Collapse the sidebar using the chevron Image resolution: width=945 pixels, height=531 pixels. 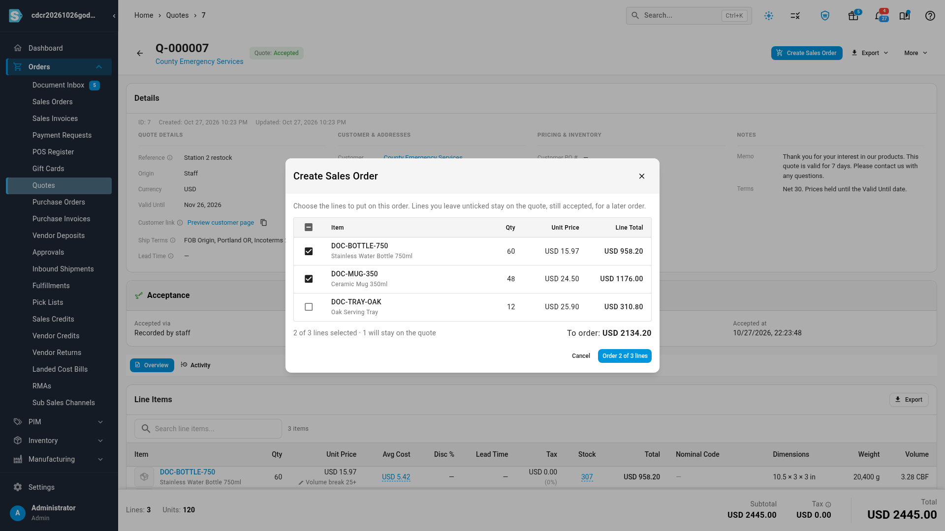click(114, 16)
